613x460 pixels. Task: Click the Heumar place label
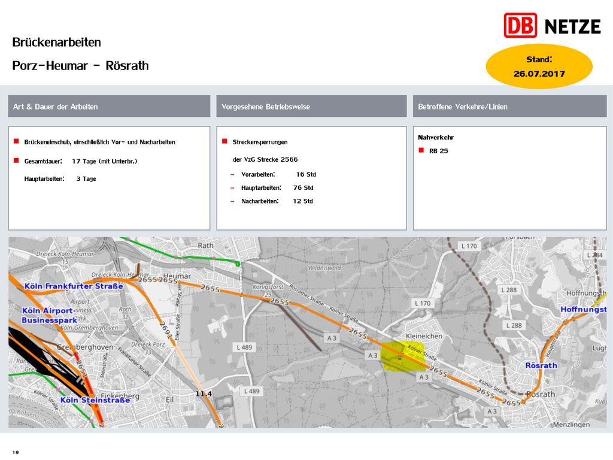(x=177, y=276)
